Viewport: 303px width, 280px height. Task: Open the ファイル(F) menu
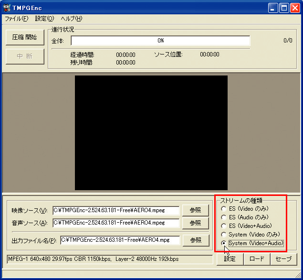(x=17, y=19)
